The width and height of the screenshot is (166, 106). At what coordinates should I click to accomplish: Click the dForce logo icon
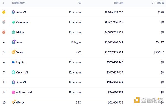(14, 102)
